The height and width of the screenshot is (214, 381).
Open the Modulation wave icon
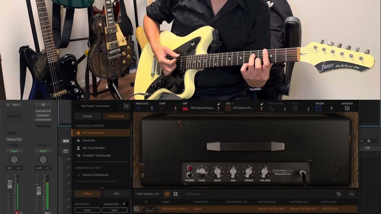tap(271, 109)
